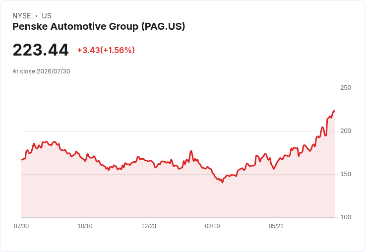The image size is (365, 252).
Task: Click the chart's latest peak at right end
Action: (334, 111)
